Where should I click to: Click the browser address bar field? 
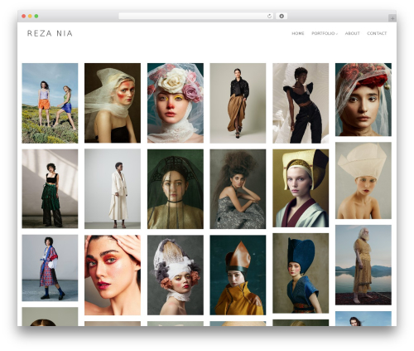(196, 17)
